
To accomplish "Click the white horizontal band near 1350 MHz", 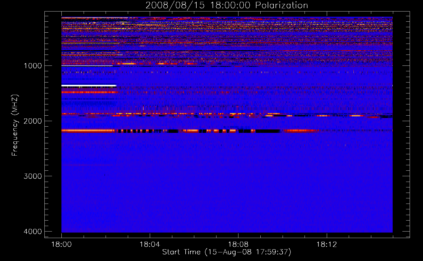I will 89,85.
